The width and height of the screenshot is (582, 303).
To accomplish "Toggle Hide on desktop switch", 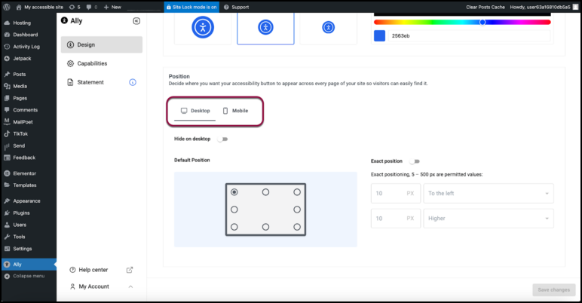I will pos(222,139).
